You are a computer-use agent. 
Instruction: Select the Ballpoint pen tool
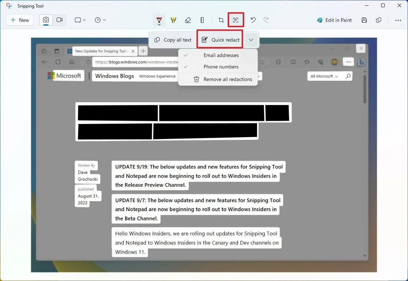click(159, 20)
